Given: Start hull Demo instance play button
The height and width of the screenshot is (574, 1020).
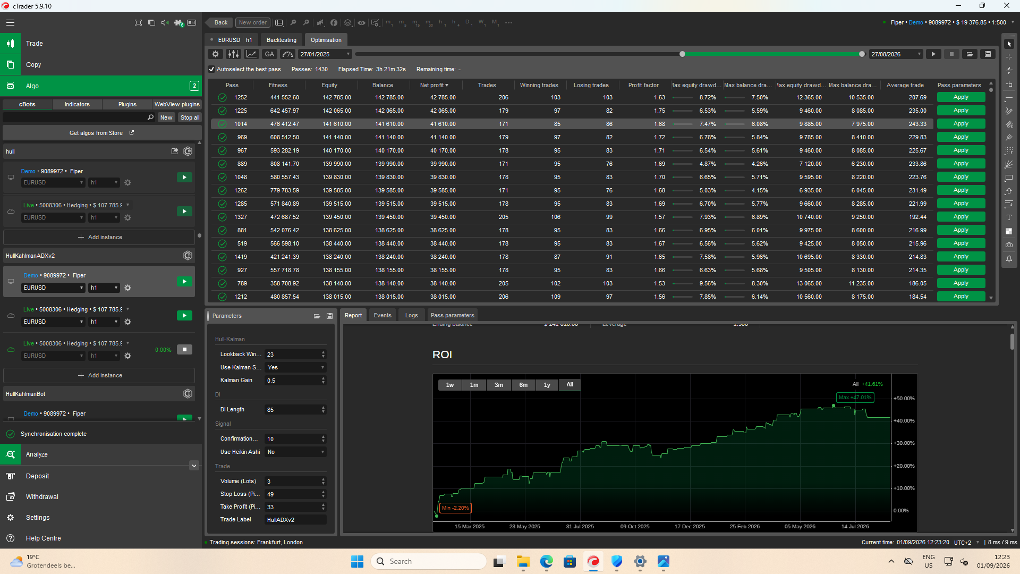Looking at the screenshot, I should tap(184, 178).
